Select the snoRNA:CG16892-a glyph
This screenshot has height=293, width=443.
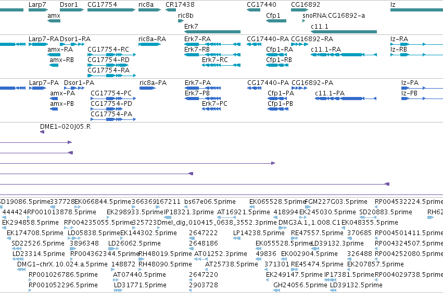click(303, 21)
